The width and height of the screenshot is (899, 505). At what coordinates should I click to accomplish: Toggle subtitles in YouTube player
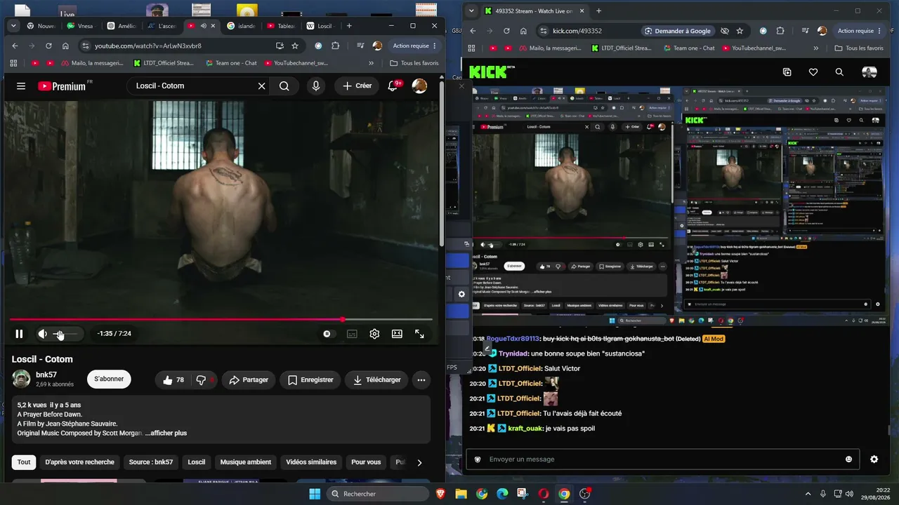pyautogui.click(x=352, y=334)
